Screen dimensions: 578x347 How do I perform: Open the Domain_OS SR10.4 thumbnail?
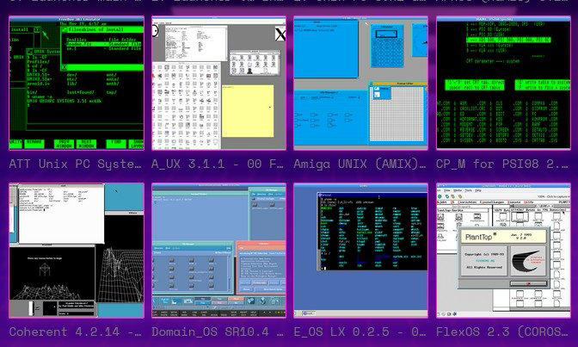[x=218, y=251]
